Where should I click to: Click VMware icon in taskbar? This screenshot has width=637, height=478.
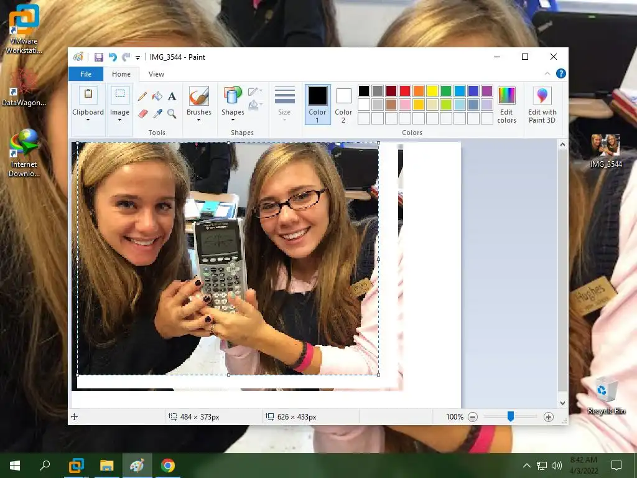[x=76, y=466]
